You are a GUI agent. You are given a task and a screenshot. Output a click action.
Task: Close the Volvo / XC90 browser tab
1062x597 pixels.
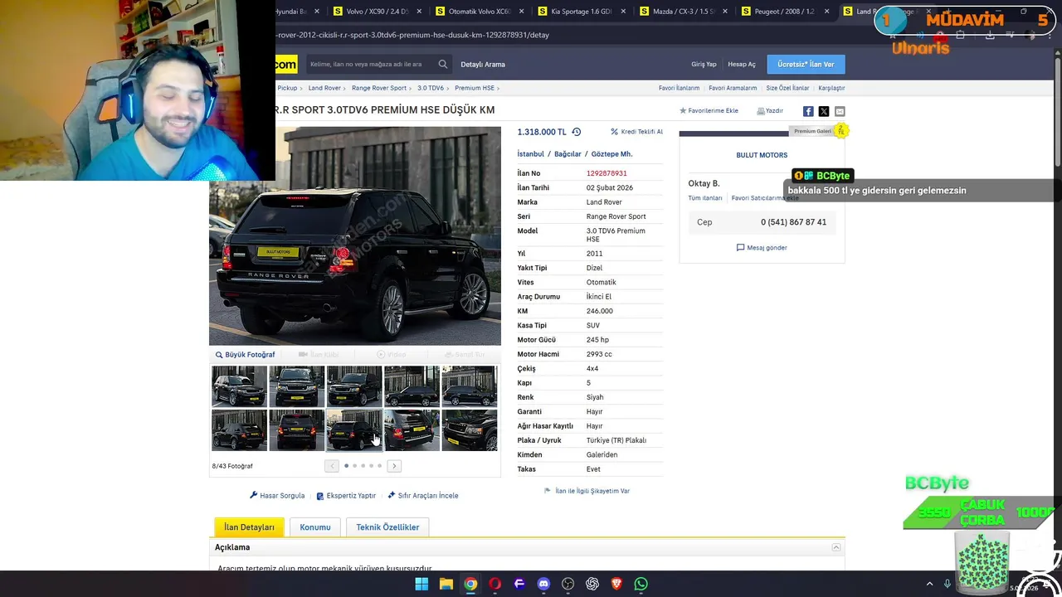(419, 12)
